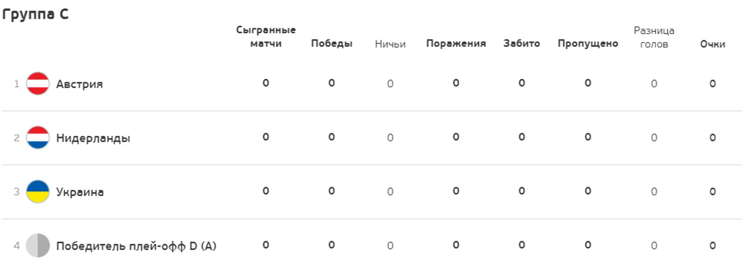Click rank number 2 beside Нидерланды

[x=16, y=138]
